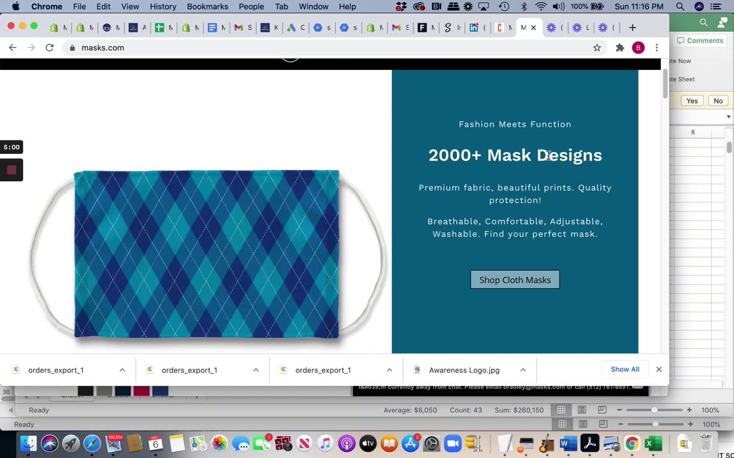Expand options for second orders_export_1 download
The height and width of the screenshot is (458, 734).
[x=255, y=370]
